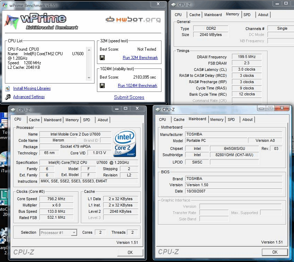This screenshot has height=262, width=294.
Task: Click the CPU List scrollbar up arrow
Action: (89, 50)
